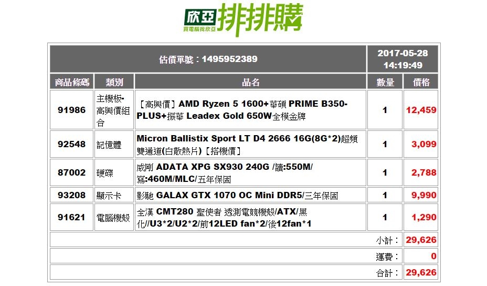The width and height of the screenshot is (487, 286).
Task: Click the price 1,290
Action: click(424, 217)
